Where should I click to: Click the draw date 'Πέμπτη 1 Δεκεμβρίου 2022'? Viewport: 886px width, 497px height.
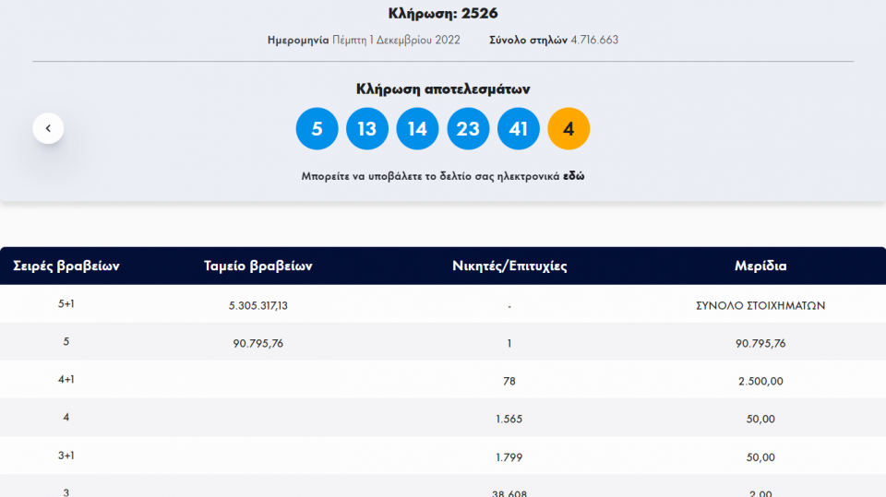pyautogui.click(x=409, y=41)
